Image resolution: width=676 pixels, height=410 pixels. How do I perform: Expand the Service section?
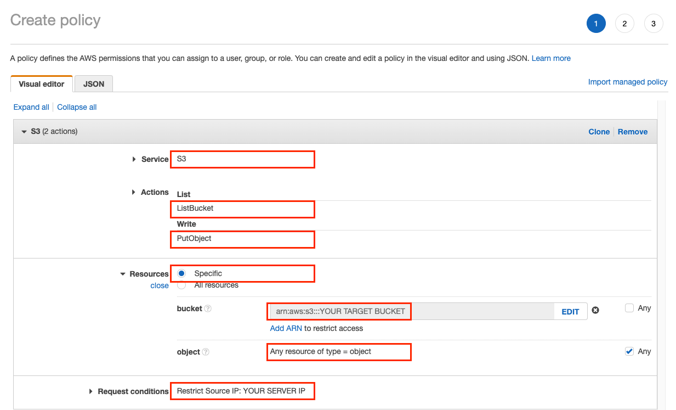pyautogui.click(x=134, y=159)
